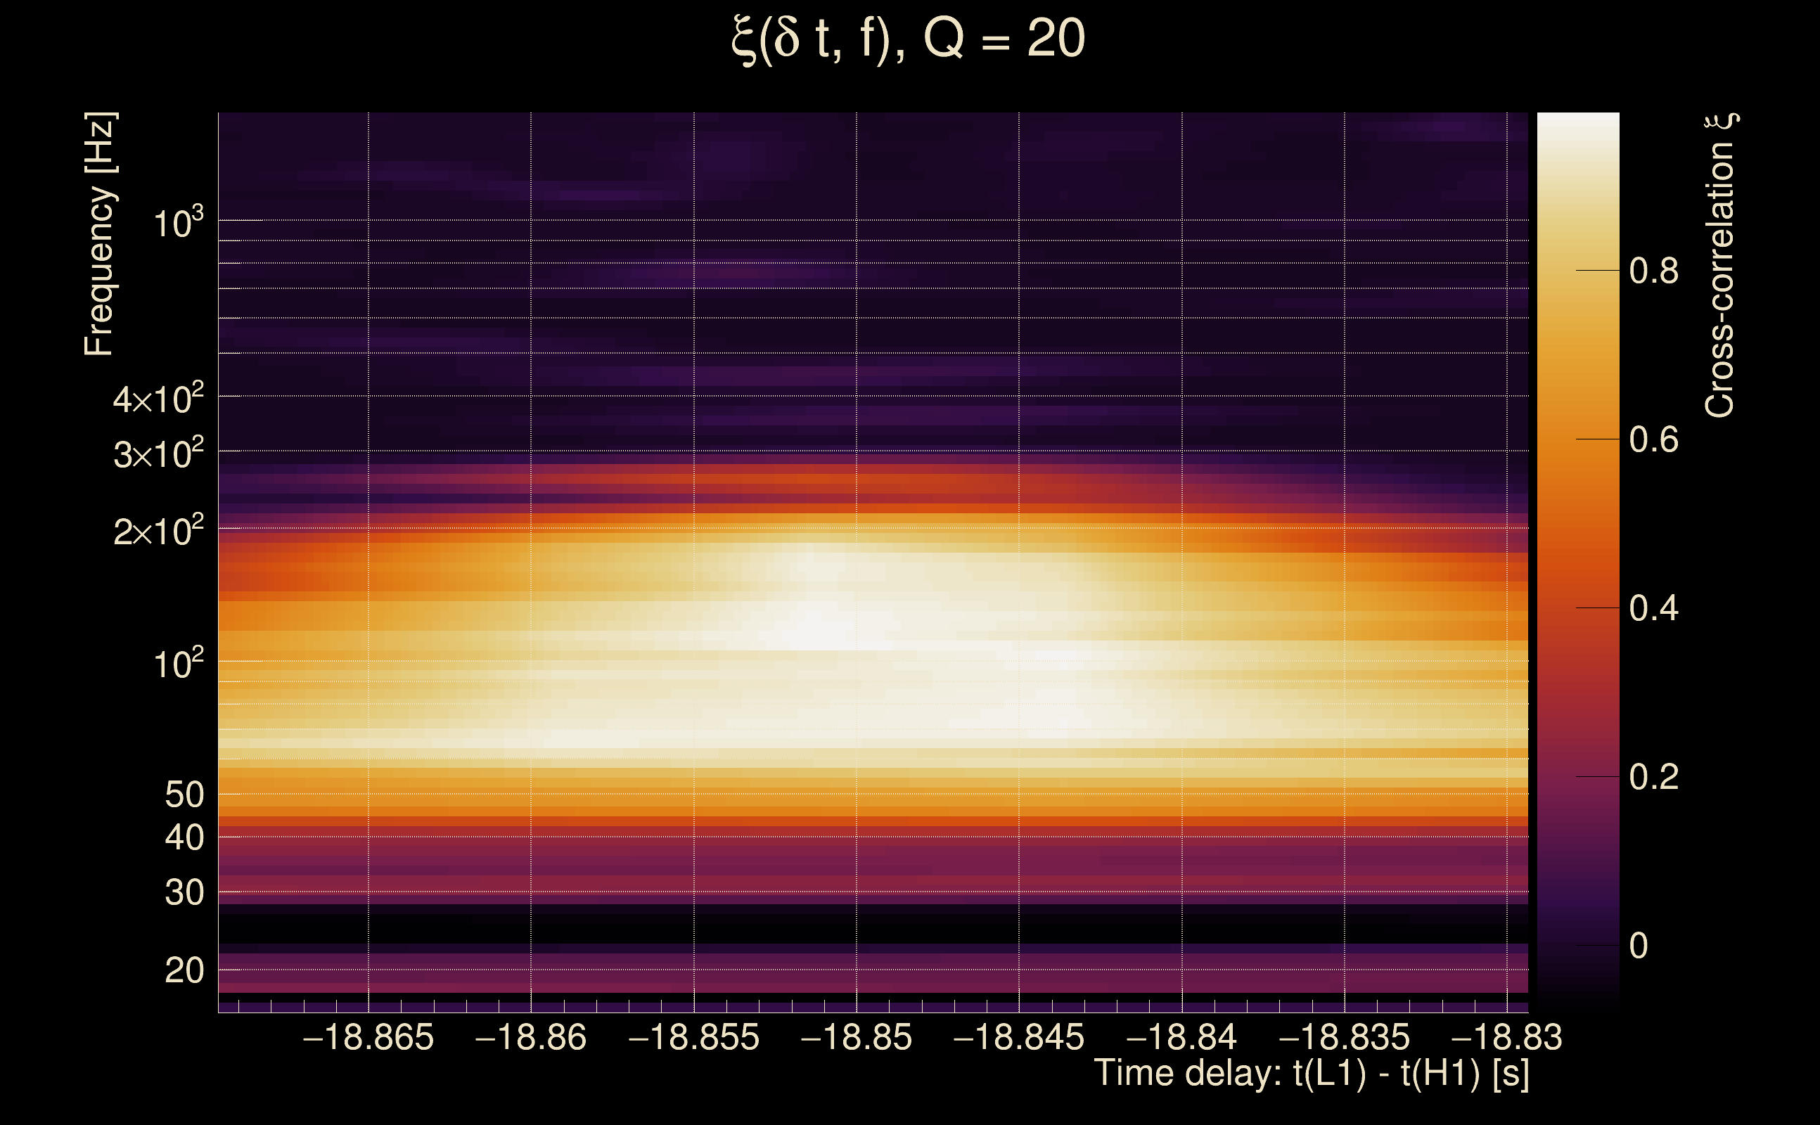Click the 0.2 tick label on colorbar
1820x1125 pixels.
coord(1653,778)
